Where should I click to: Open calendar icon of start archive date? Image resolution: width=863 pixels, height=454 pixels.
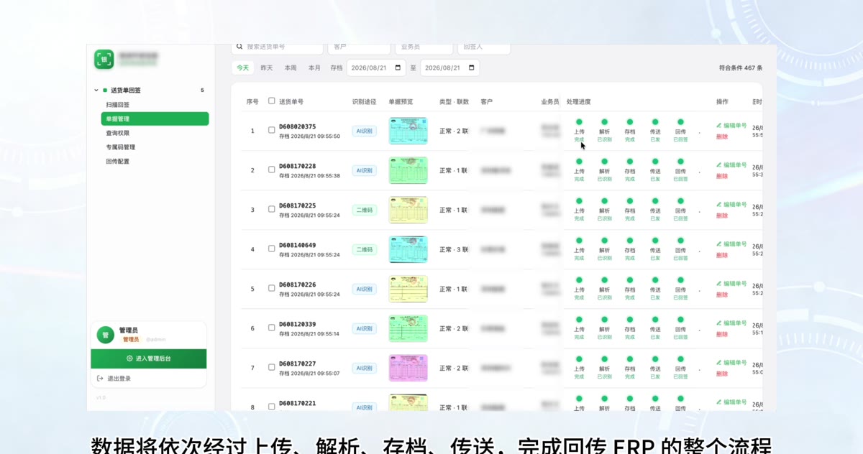click(x=399, y=68)
